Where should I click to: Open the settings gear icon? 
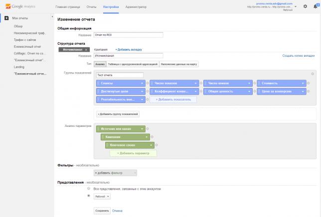(305, 6)
